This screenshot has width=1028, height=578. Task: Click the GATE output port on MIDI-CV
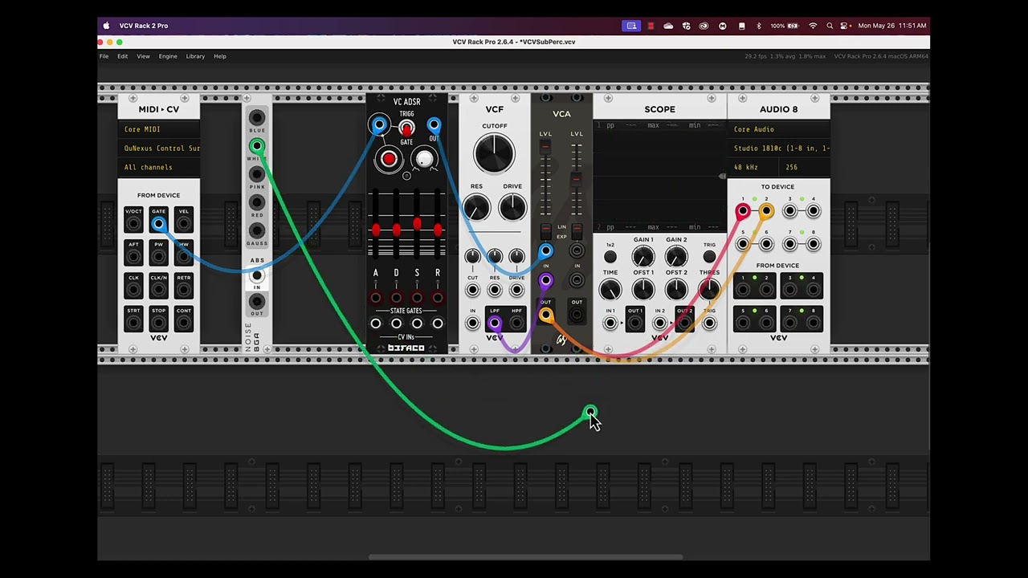point(158,223)
